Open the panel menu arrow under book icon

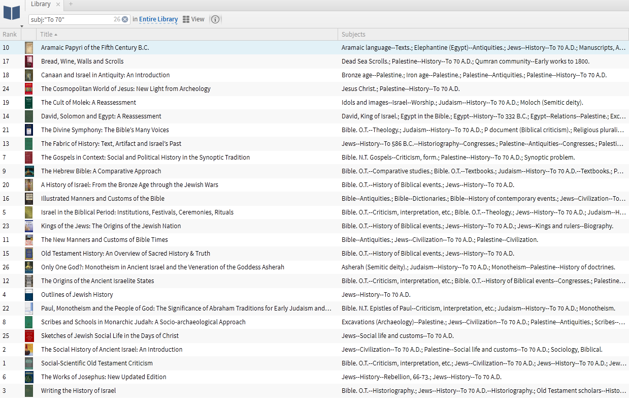pyautogui.click(x=22, y=25)
